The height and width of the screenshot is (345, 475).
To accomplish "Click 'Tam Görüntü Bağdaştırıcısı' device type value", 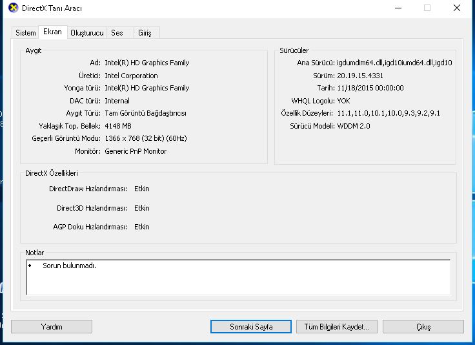I will 145,113.
